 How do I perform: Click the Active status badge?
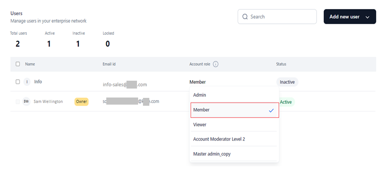(287, 102)
